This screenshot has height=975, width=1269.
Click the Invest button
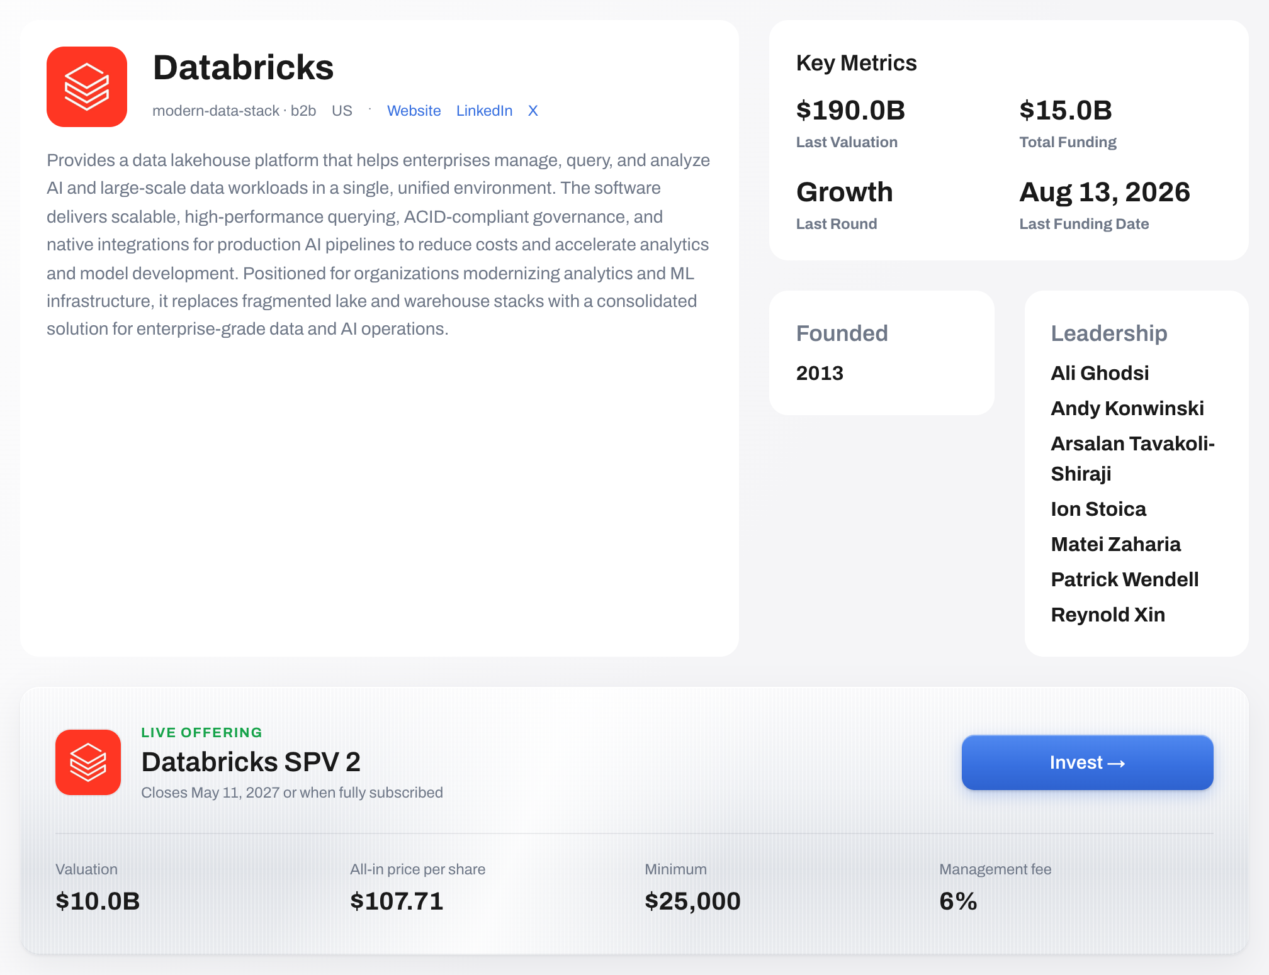pyautogui.click(x=1087, y=762)
